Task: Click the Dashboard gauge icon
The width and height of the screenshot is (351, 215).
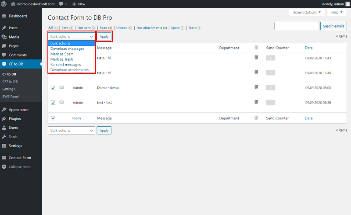Action: click(x=4, y=16)
